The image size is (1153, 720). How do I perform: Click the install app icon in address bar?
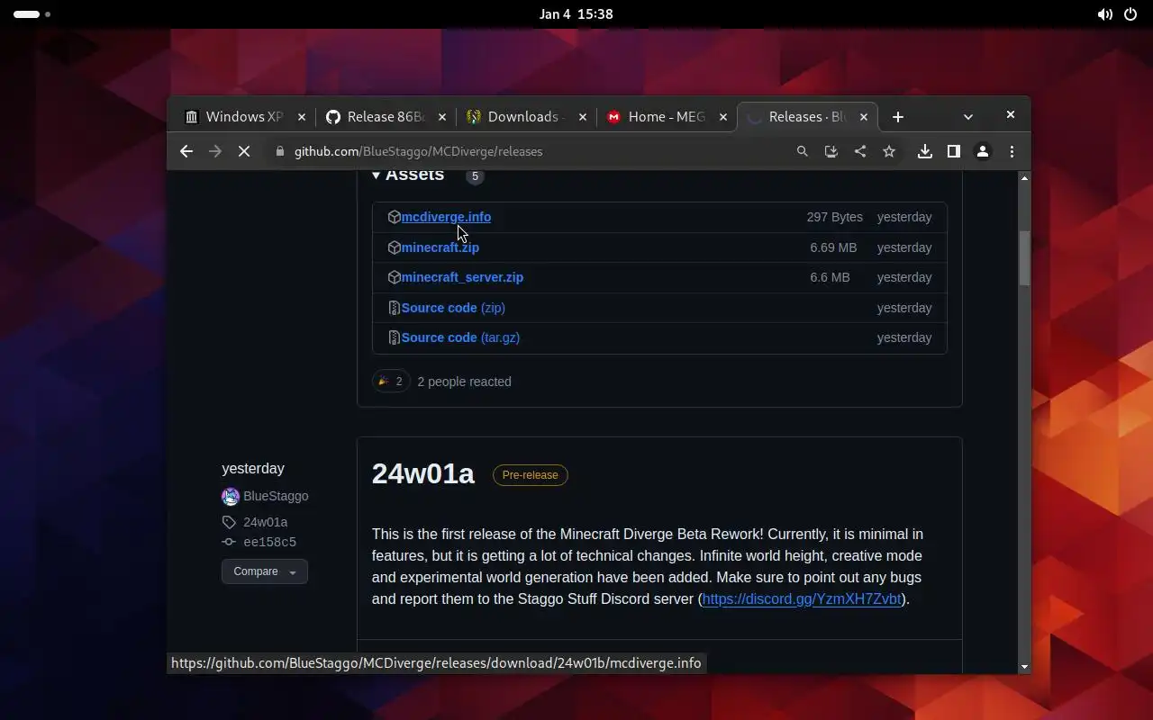pos(831,152)
